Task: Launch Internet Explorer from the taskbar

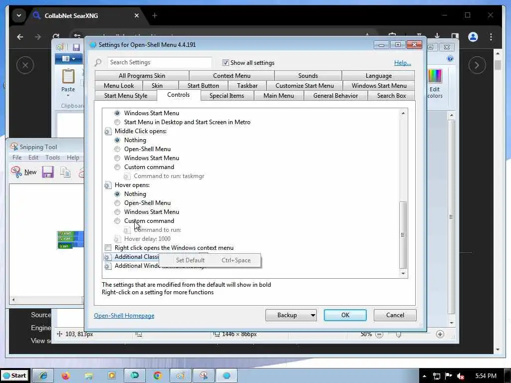Action: [43, 376]
